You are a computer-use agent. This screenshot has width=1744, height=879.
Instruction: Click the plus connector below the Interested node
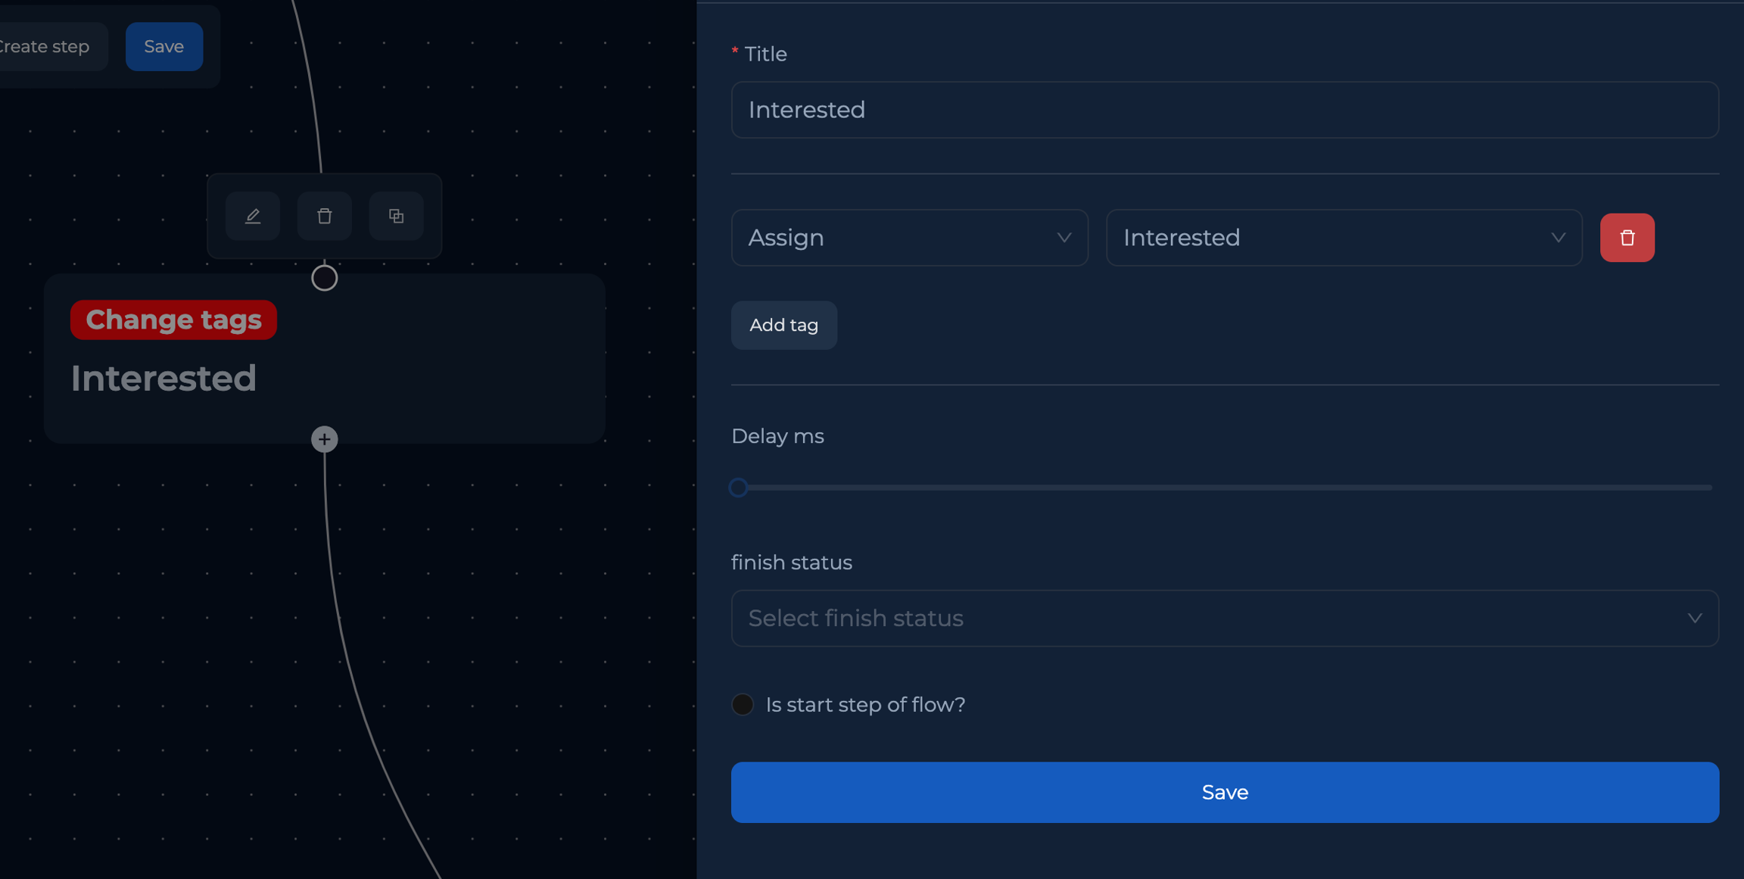[x=325, y=439]
